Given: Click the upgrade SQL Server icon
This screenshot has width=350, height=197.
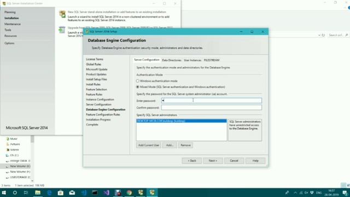Looking at the screenshot, I should pos(62,30).
